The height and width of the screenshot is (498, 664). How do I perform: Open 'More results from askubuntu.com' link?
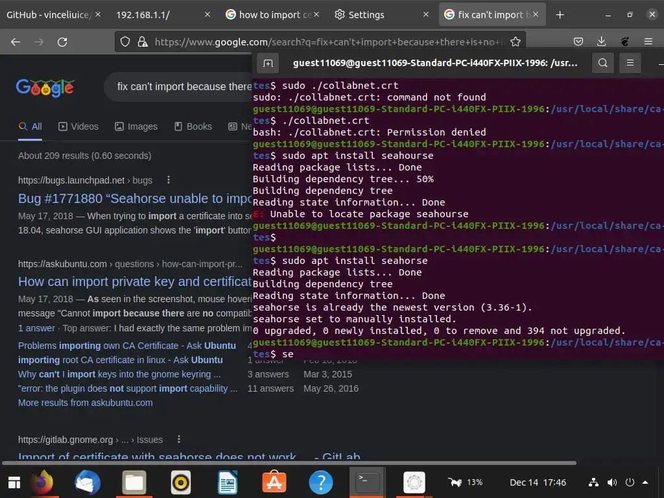click(85, 403)
